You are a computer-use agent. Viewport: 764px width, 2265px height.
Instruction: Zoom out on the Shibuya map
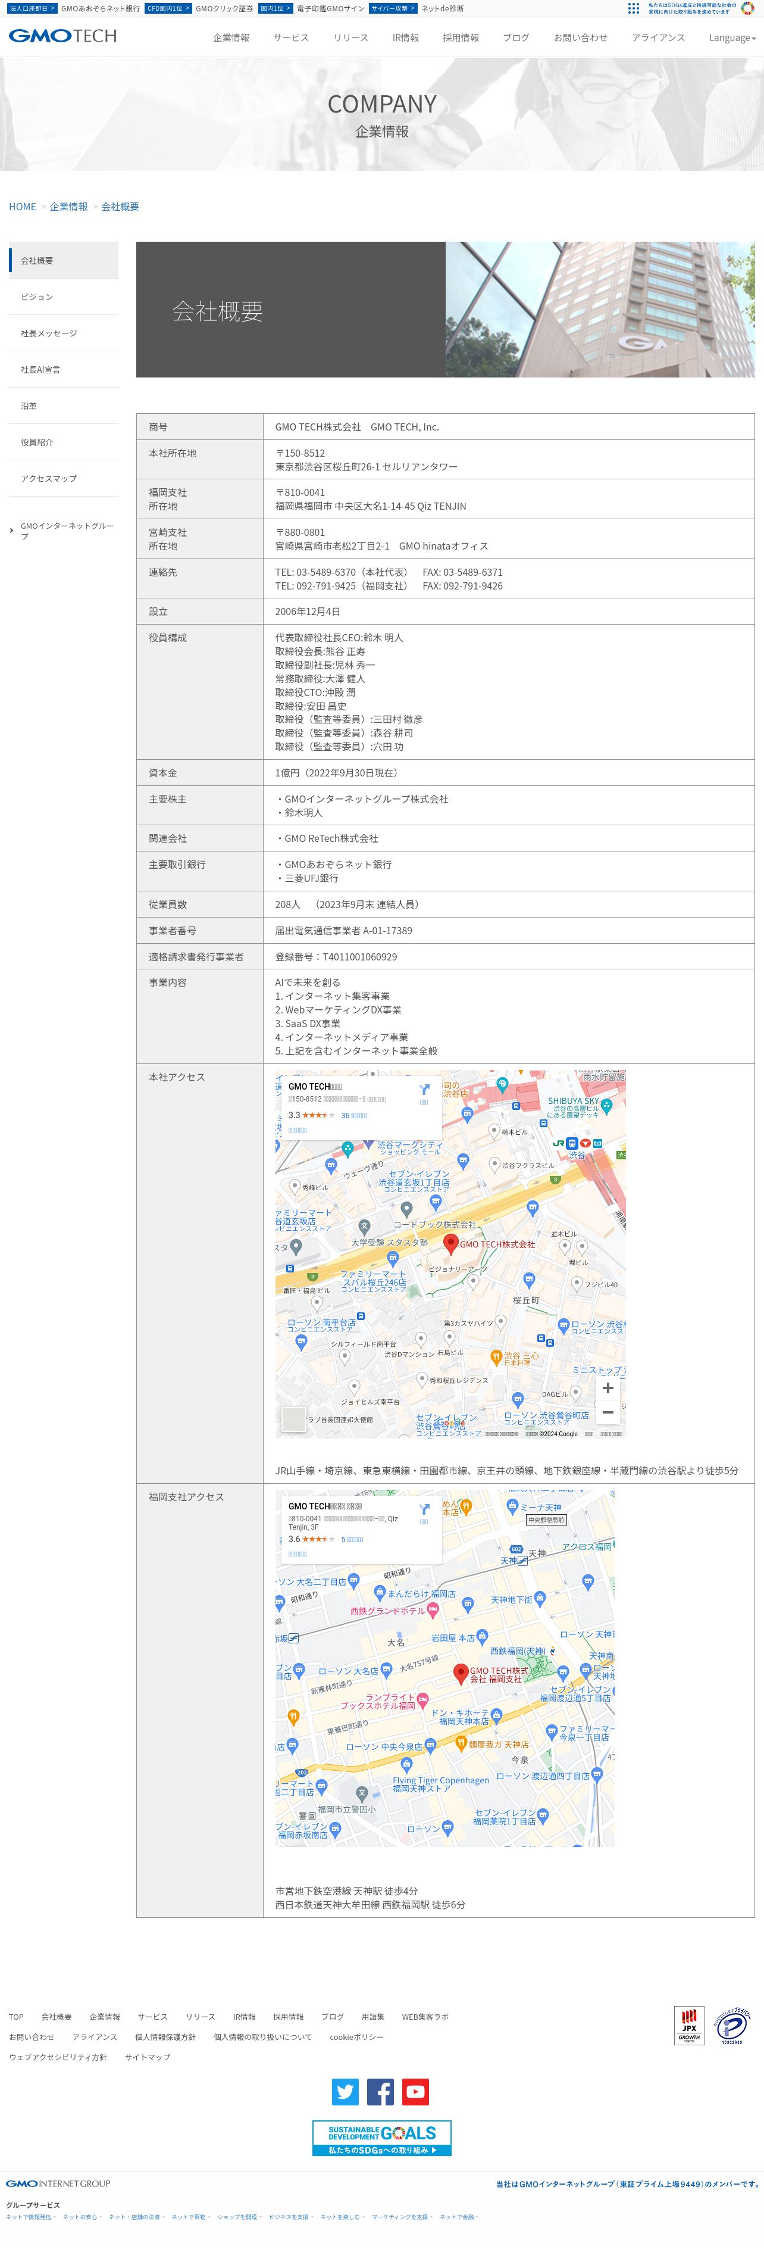pyautogui.click(x=608, y=1412)
